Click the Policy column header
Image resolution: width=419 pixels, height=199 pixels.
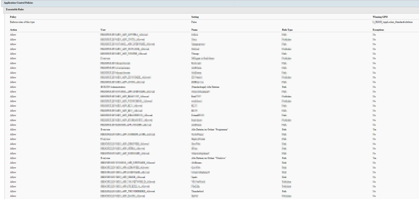pyautogui.click(x=13, y=17)
